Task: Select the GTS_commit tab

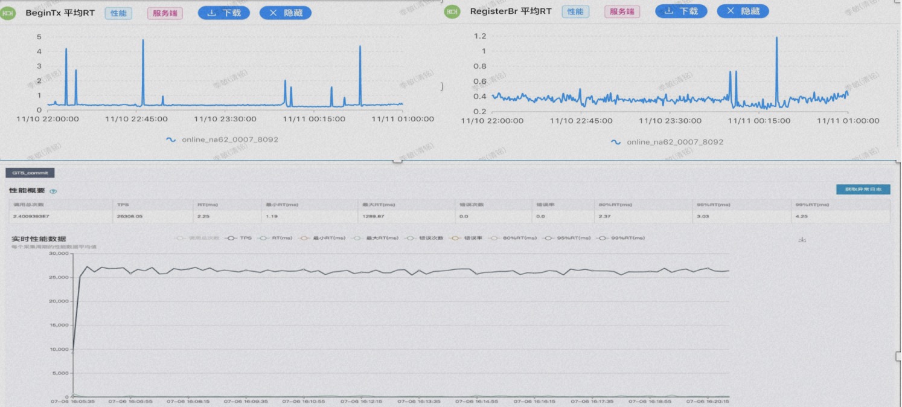Action: click(30, 173)
